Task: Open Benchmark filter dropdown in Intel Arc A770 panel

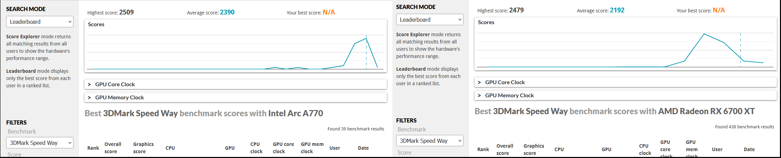Action: pos(40,143)
